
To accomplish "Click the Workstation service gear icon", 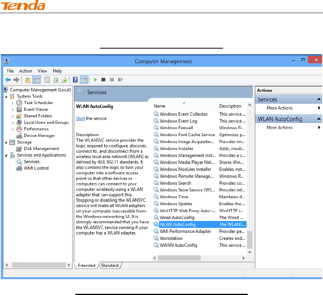I will [156, 238].
